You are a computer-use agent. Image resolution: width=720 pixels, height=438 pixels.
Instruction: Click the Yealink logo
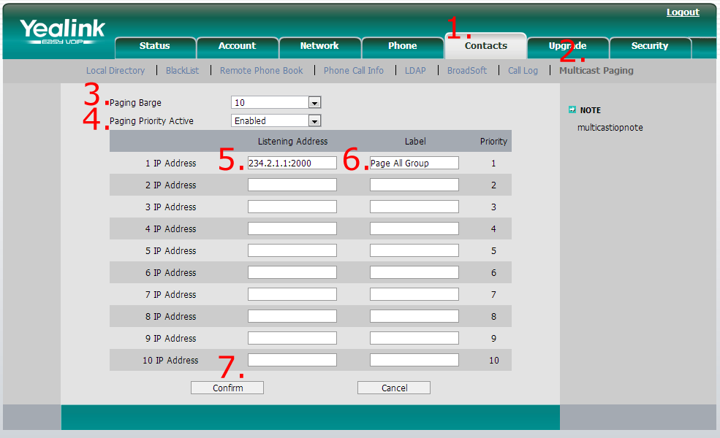62,31
